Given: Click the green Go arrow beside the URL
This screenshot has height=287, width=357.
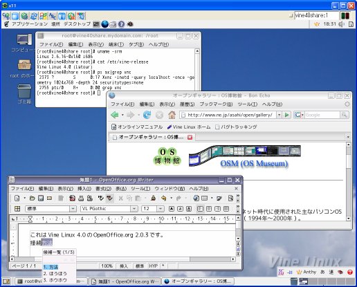Looking at the screenshot, I should tap(287, 115).
